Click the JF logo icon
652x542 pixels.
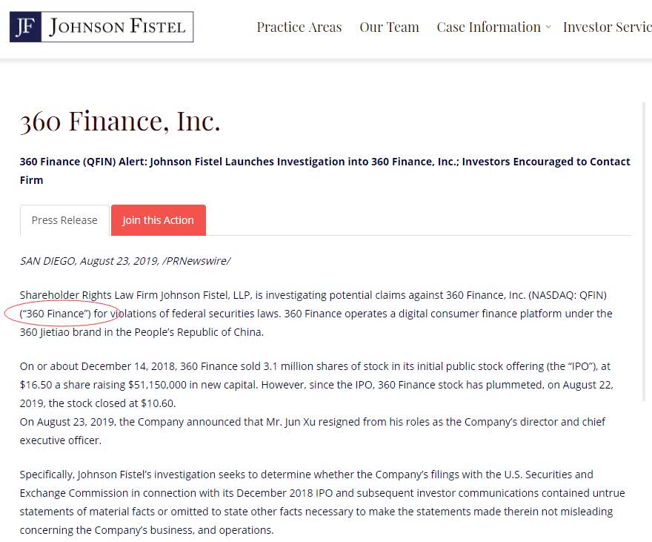click(x=25, y=27)
